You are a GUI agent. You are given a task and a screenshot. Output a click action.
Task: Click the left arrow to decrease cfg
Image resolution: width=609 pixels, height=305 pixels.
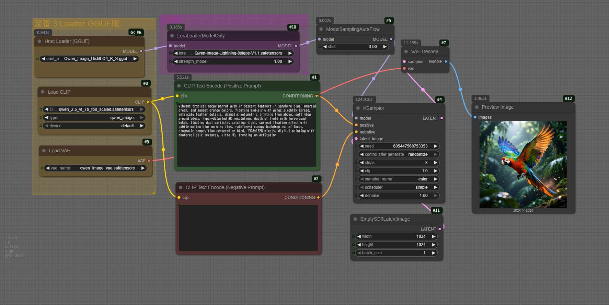362,171
